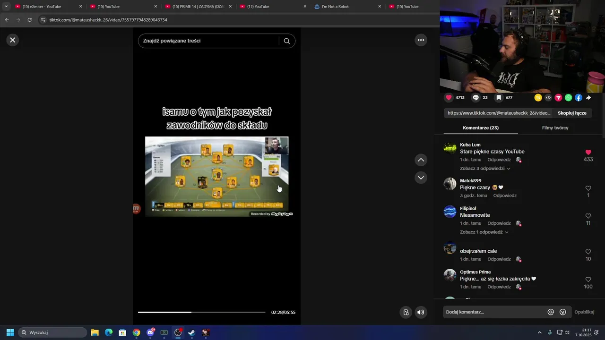Switch to PRIME 14 | ZADYMA browser tab
Screen dimensions: 605x340
tap(198, 7)
